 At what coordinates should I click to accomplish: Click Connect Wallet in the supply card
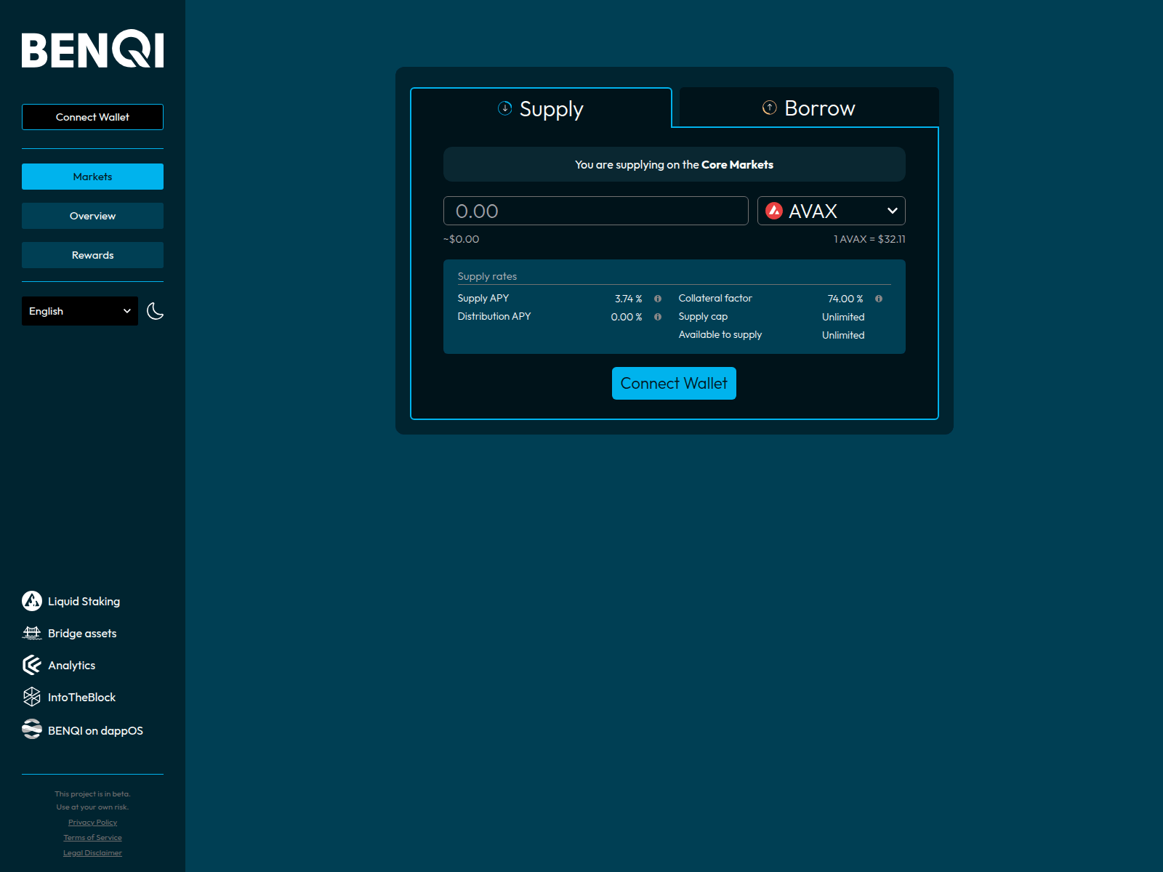click(674, 383)
